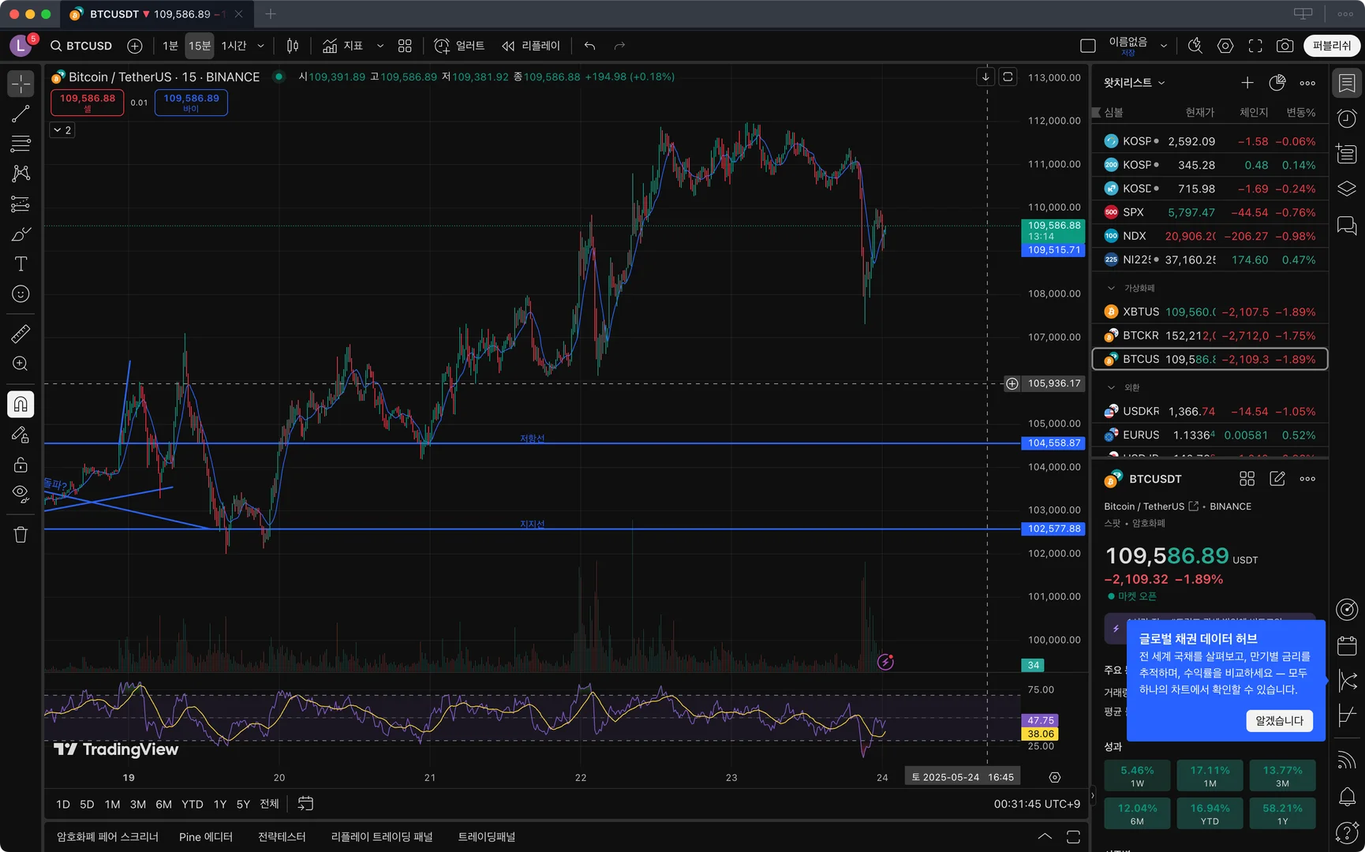Click the ruler measure tool
The image size is (1365, 852).
(21, 334)
